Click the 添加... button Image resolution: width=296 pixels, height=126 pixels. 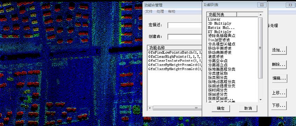point(279,50)
